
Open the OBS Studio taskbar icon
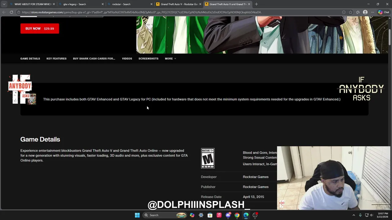click(255, 215)
